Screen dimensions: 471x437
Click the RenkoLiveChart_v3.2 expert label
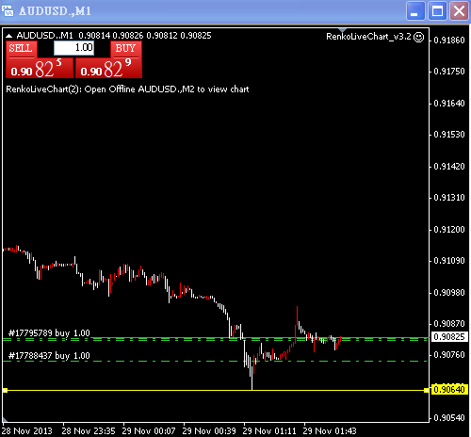tap(368, 37)
